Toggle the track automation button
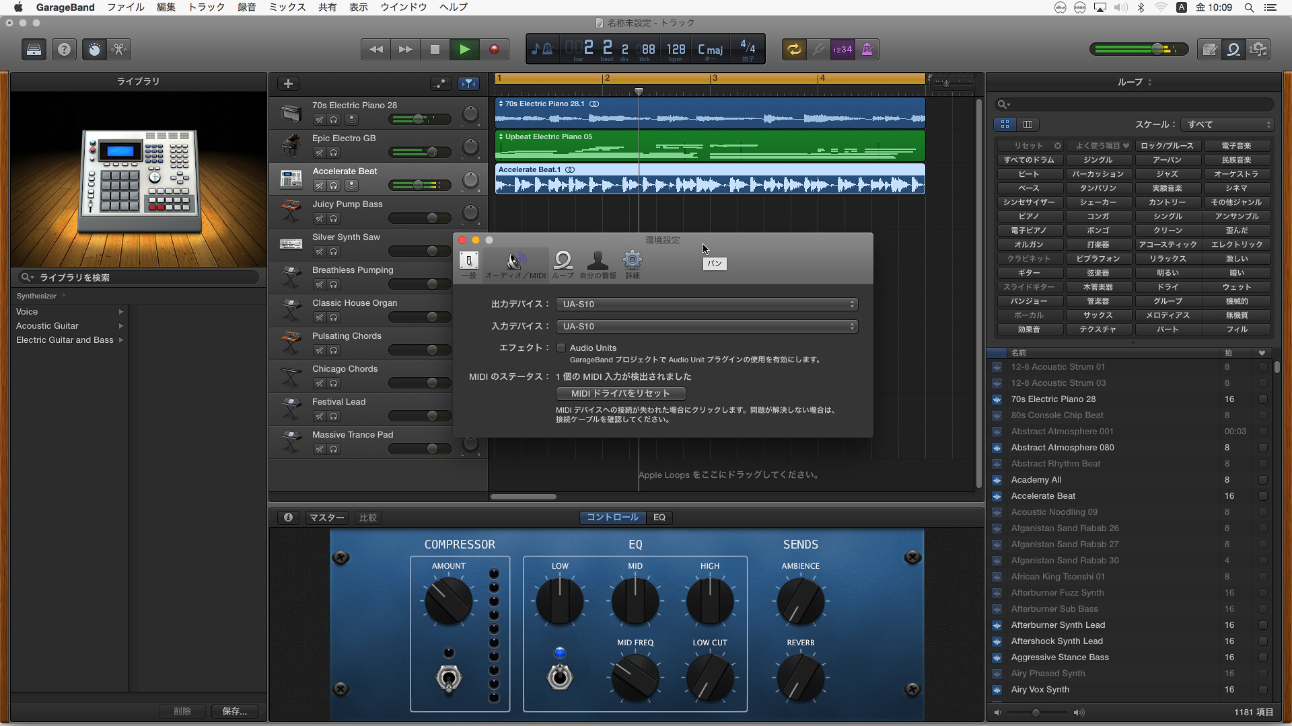 coord(441,83)
